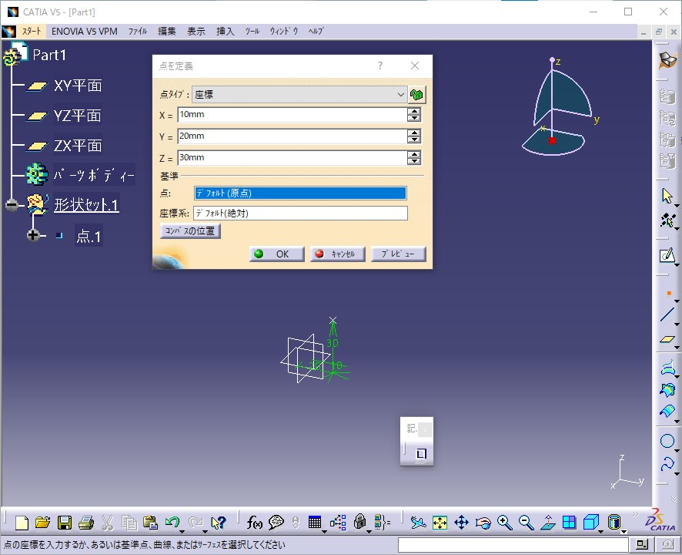Open the 点タイプ dropdown list

point(400,94)
